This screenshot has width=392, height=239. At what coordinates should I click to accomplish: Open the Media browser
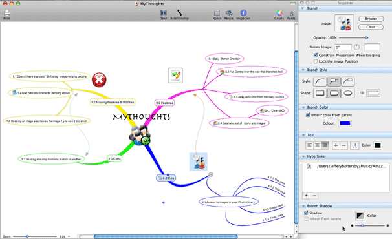tap(229, 15)
